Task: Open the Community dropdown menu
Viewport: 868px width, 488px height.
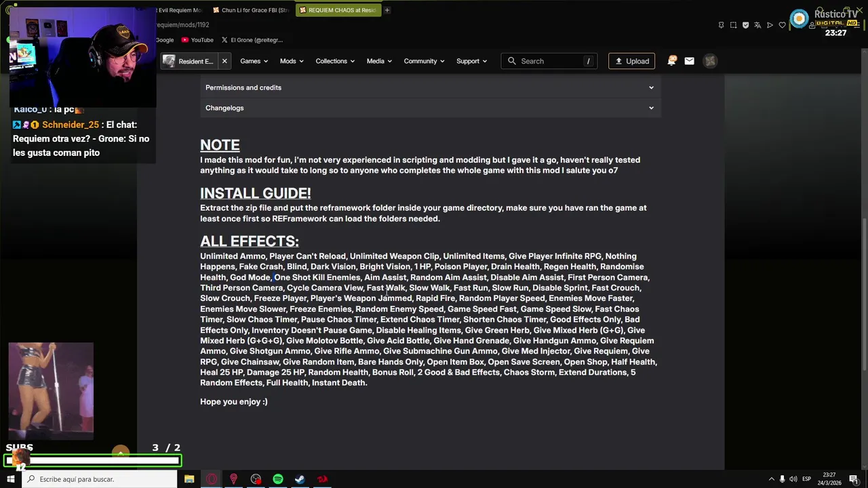Action: (x=424, y=61)
